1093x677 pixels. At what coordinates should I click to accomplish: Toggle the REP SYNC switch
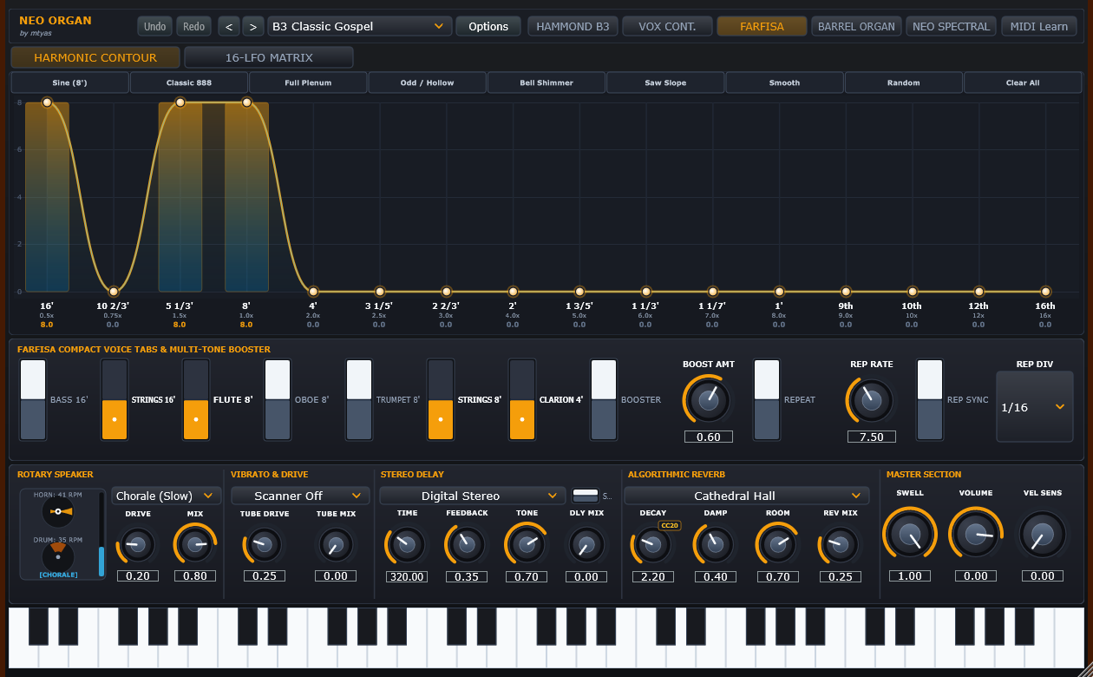930,400
